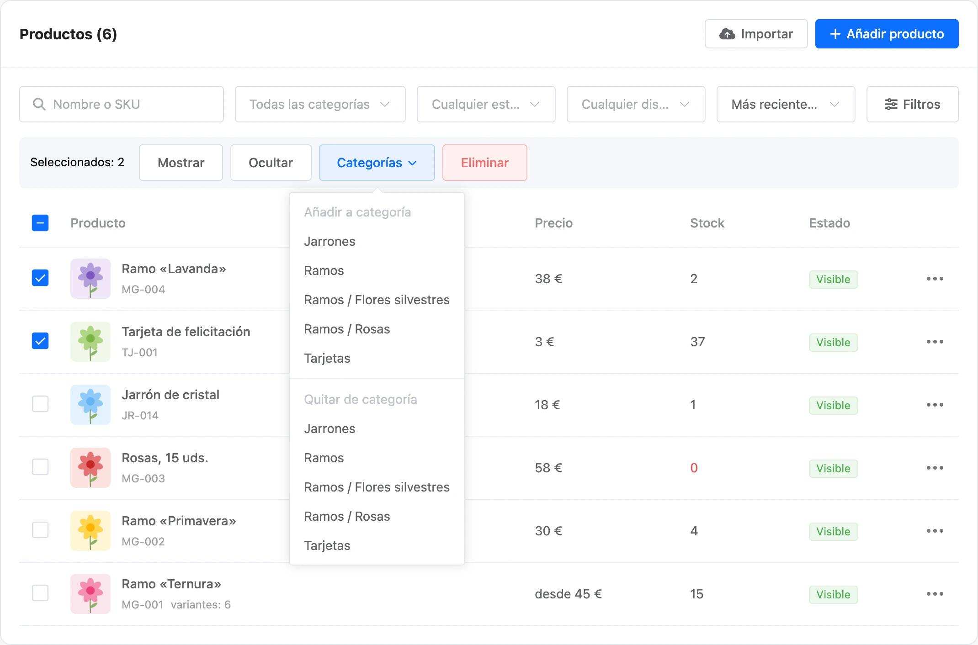Open the Jarrón de cristal thumbnail image
Image resolution: width=978 pixels, height=645 pixels.
point(90,405)
